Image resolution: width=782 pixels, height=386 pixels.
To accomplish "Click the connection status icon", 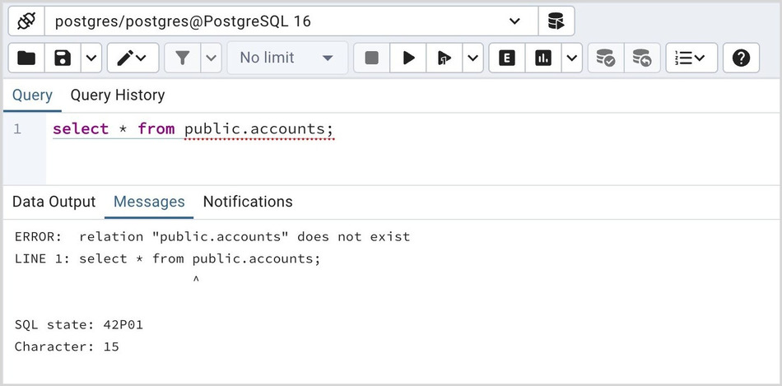I will click(26, 21).
